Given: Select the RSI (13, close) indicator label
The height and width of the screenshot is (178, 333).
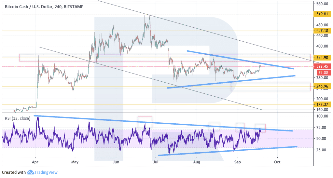Looking at the screenshot, I should 18,118.
